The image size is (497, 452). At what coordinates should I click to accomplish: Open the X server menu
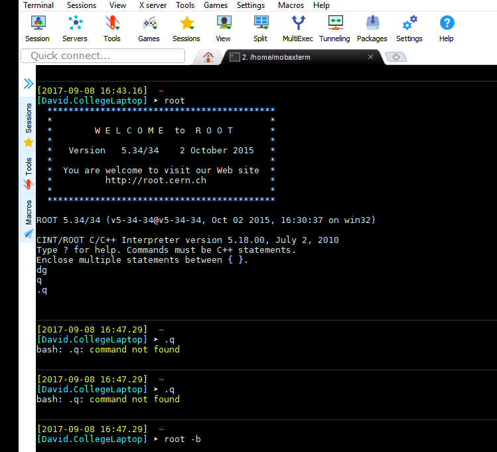point(153,5)
